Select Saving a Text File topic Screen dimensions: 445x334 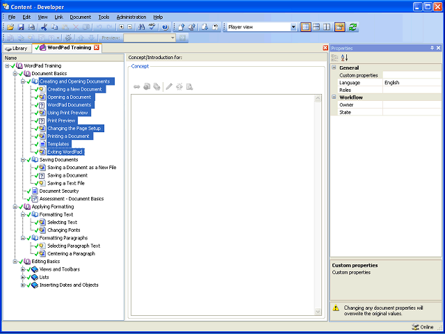pyautogui.click(x=66, y=183)
